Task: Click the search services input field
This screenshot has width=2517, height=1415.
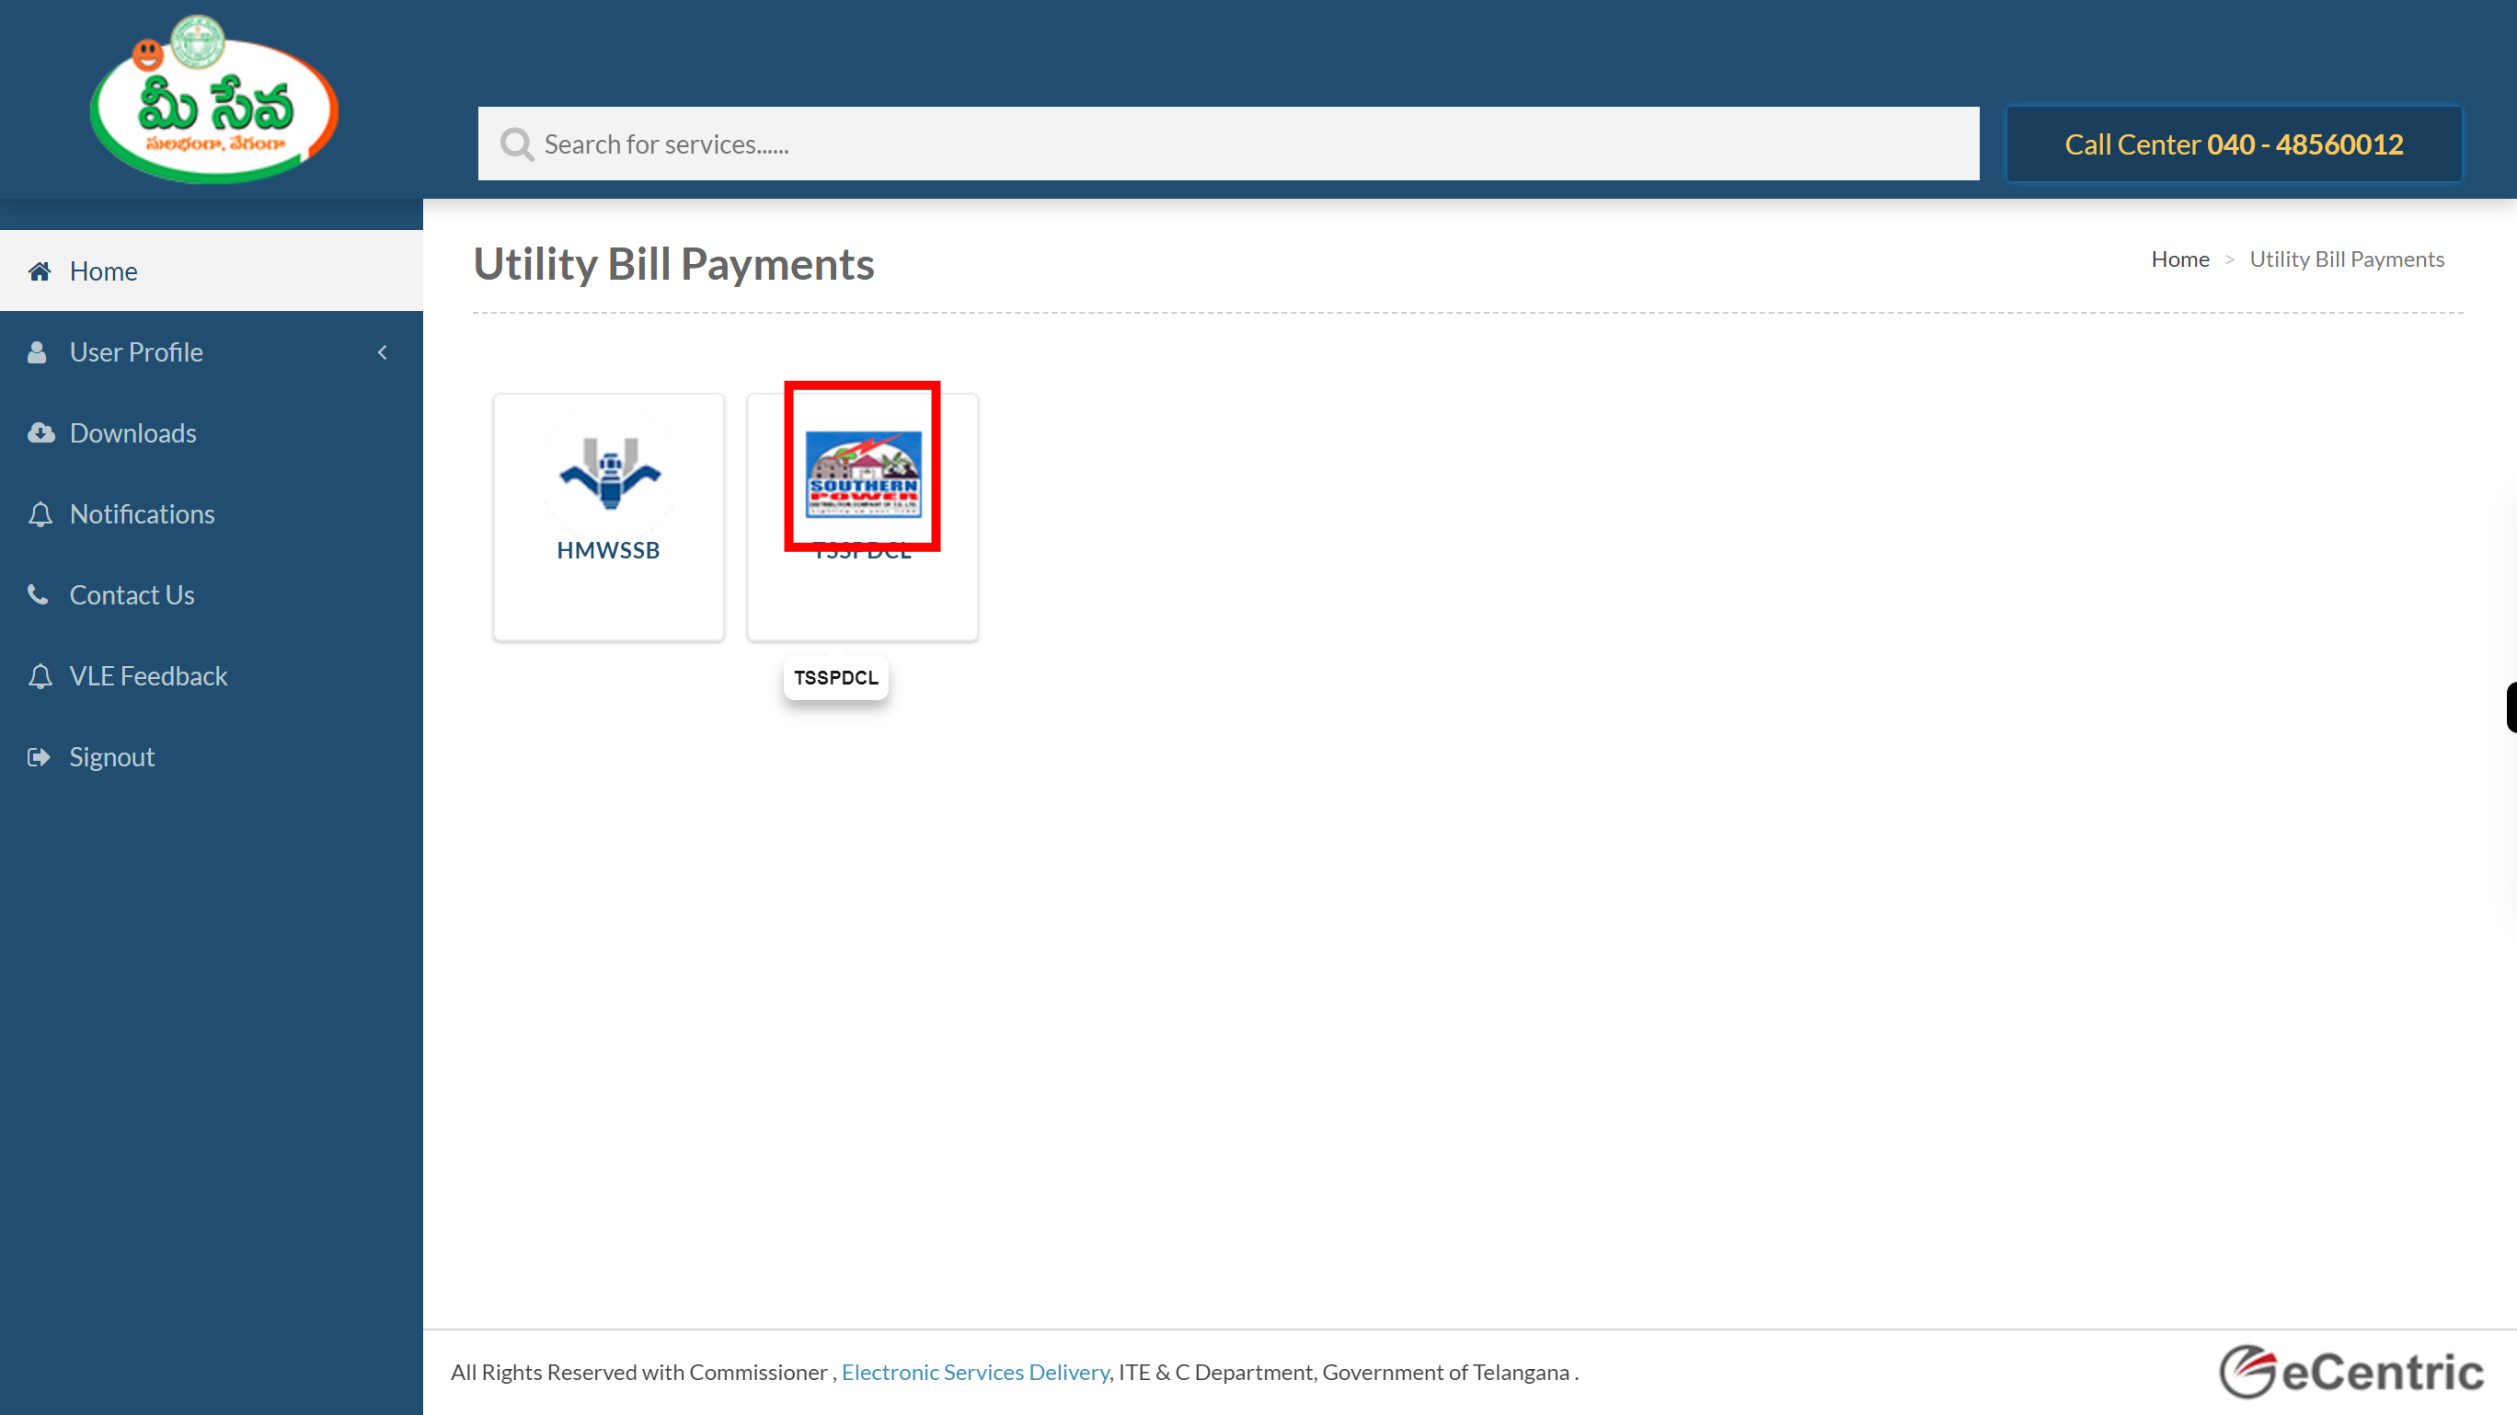Action: tap(1229, 144)
